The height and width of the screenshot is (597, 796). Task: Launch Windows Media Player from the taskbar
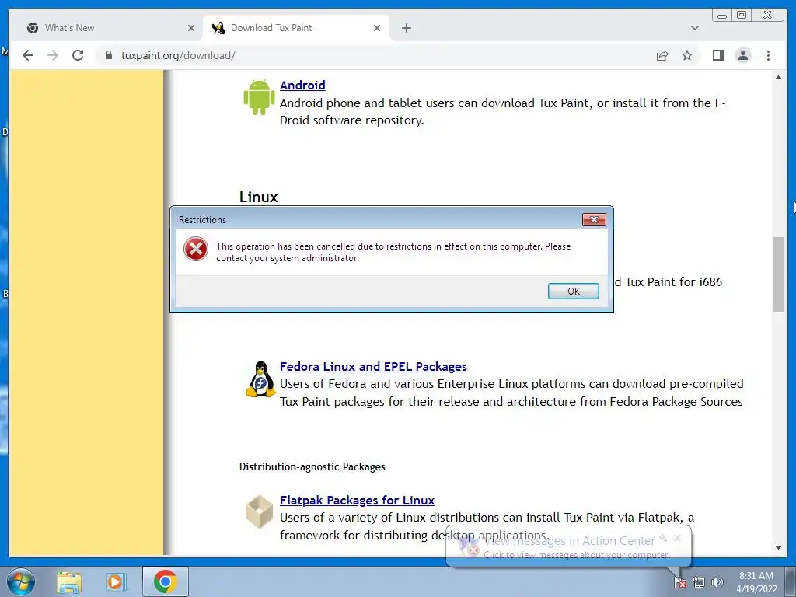(117, 581)
